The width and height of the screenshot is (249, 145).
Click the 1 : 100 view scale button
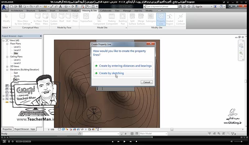51,129
